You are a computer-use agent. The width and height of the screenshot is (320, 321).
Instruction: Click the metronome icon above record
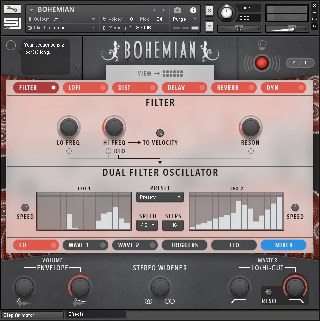[262, 45]
